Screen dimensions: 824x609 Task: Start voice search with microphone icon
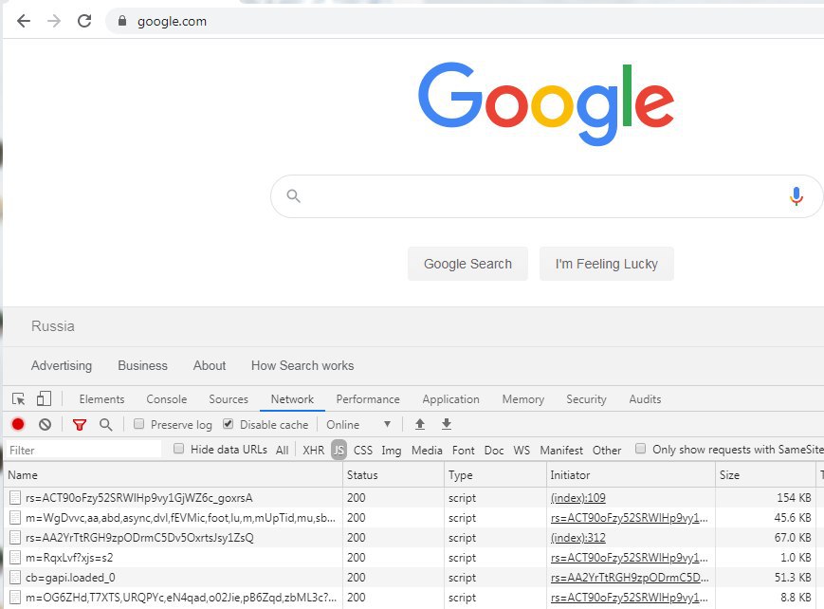pyautogui.click(x=797, y=196)
